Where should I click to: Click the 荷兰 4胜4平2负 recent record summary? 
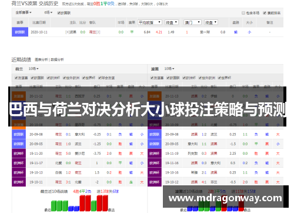click(x=82, y=191)
